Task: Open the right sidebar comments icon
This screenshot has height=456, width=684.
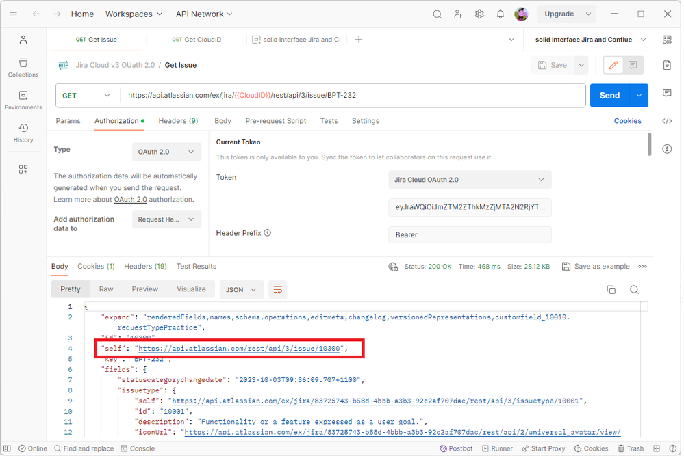Action: pyautogui.click(x=667, y=93)
